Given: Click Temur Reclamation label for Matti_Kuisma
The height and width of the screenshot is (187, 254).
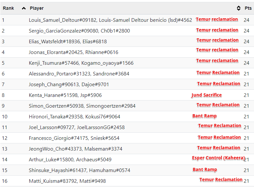Looking at the screenshot, I should tap(221, 180).
